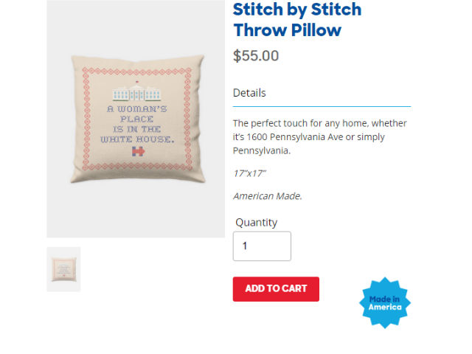
Task: Click the Made in America badge
Action: (x=384, y=302)
